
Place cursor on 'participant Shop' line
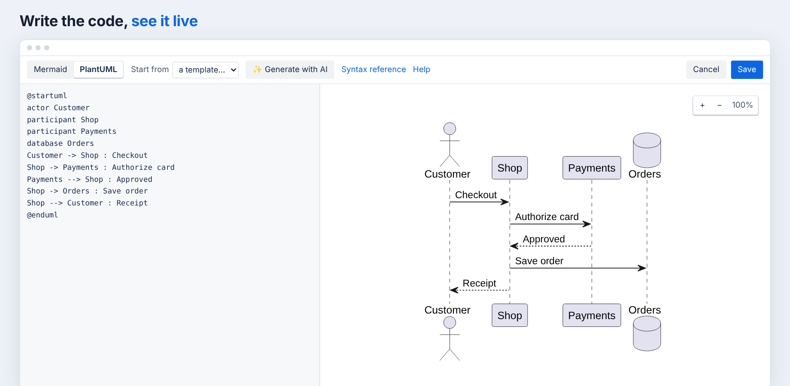click(63, 120)
